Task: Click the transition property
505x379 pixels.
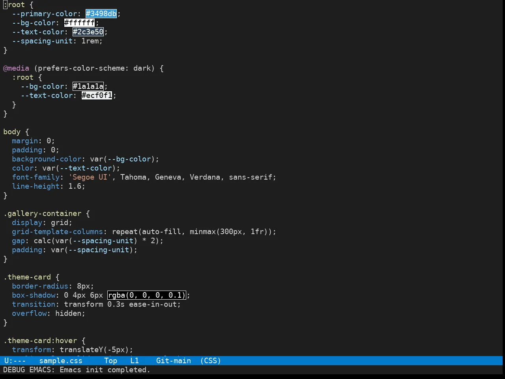Action: pyautogui.click(x=34, y=304)
